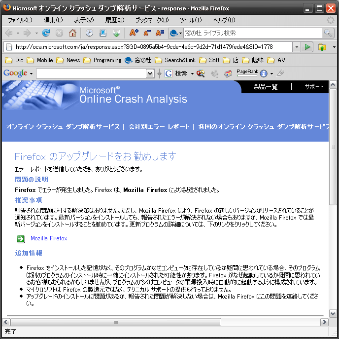Click the horizontal scrollbar left arrow

point(6,322)
